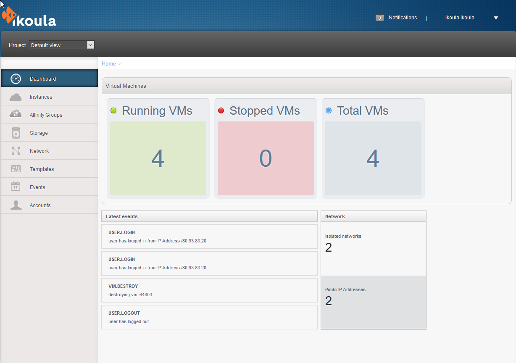516x363 pixels.
Task: Select the second USER.LOGIN event
Action: coord(209,263)
